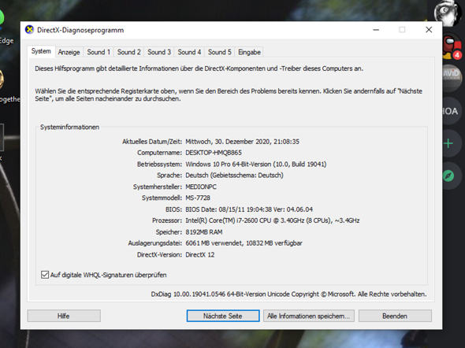Image resolution: width=465 pixels, height=348 pixels.
Task: Click the Nächste Seite button
Action: [223, 316]
